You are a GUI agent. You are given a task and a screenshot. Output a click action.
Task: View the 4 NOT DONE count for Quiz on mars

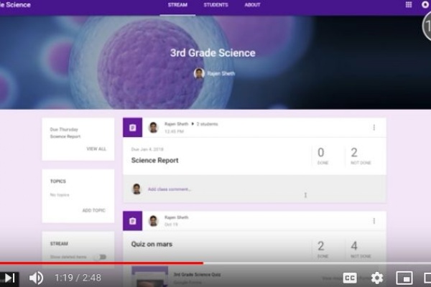pos(361,250)
